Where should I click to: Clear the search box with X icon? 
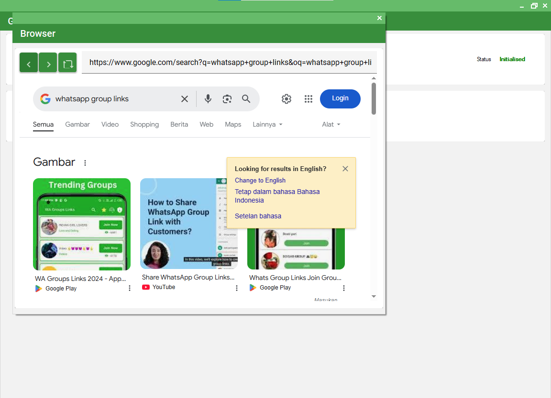coord(185,99)
